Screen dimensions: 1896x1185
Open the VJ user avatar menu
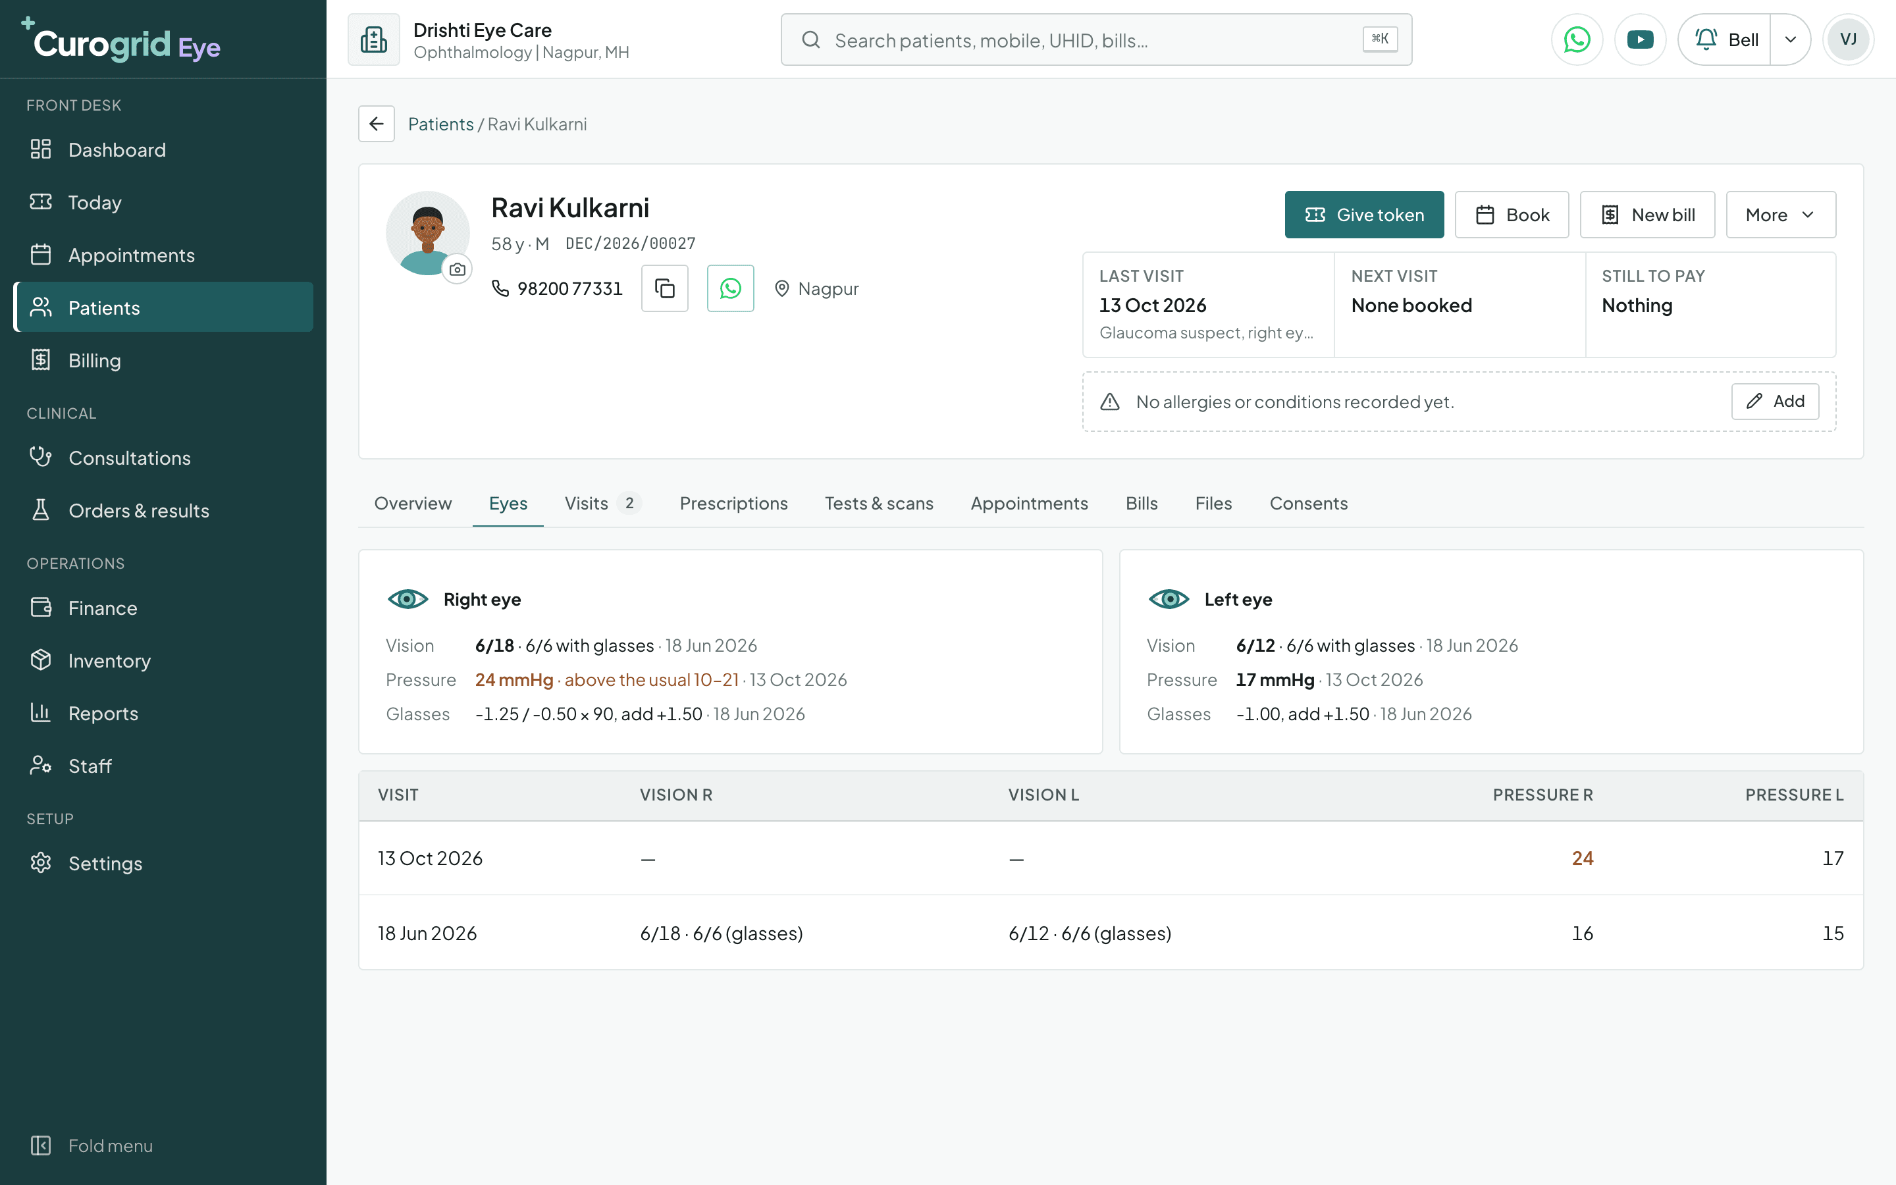pyautogui.click(x=1848, y=39)
